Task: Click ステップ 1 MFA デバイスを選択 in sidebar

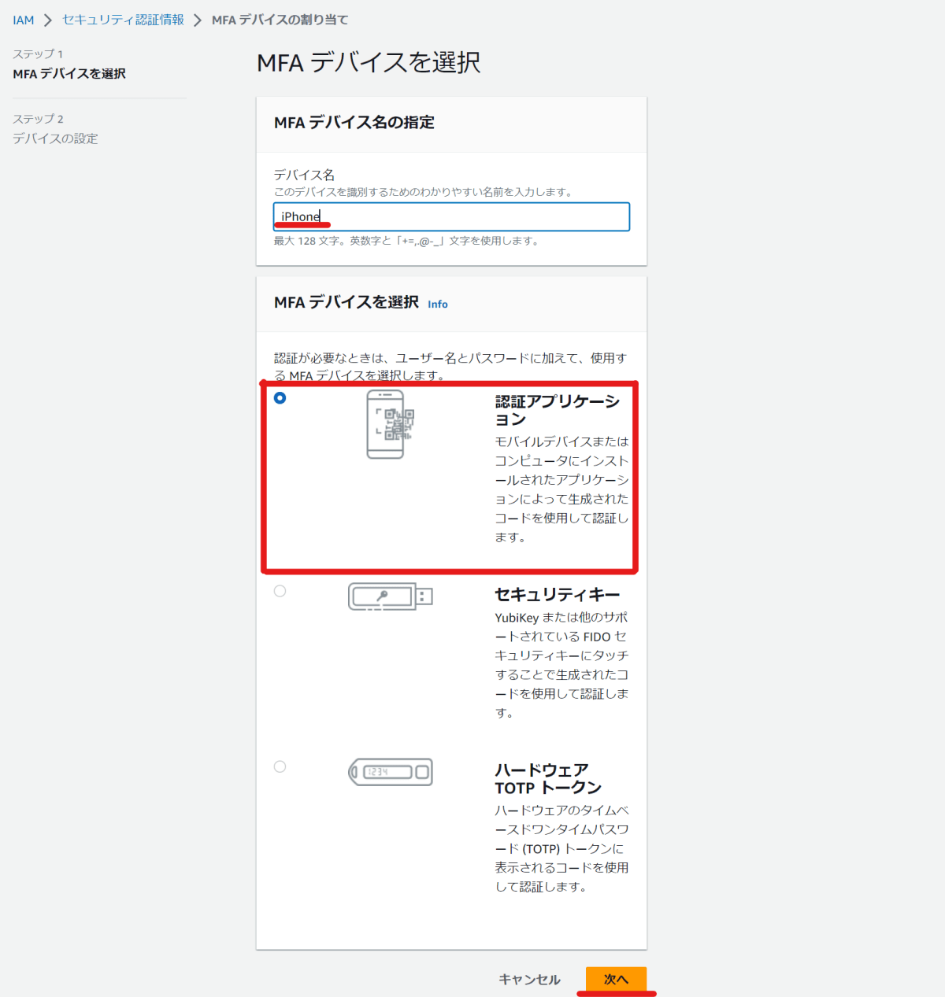Action: click(69, 64)
